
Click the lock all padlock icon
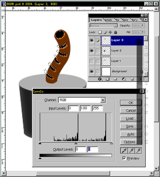coord(116,32)
